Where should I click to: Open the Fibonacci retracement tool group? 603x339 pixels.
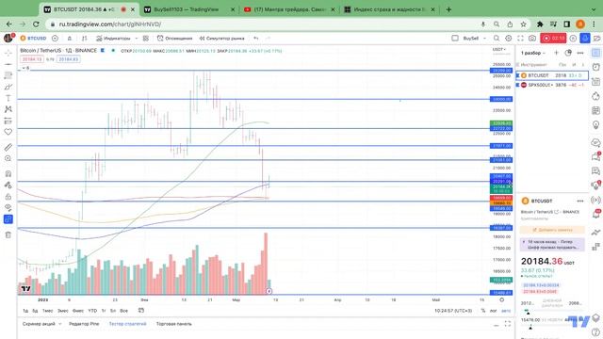point(8,75)
